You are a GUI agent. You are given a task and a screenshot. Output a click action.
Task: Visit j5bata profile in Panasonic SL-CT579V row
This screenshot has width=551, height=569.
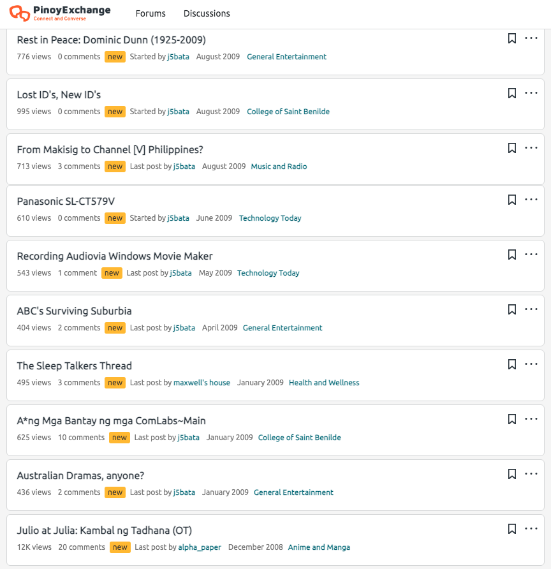click(178, 218)
